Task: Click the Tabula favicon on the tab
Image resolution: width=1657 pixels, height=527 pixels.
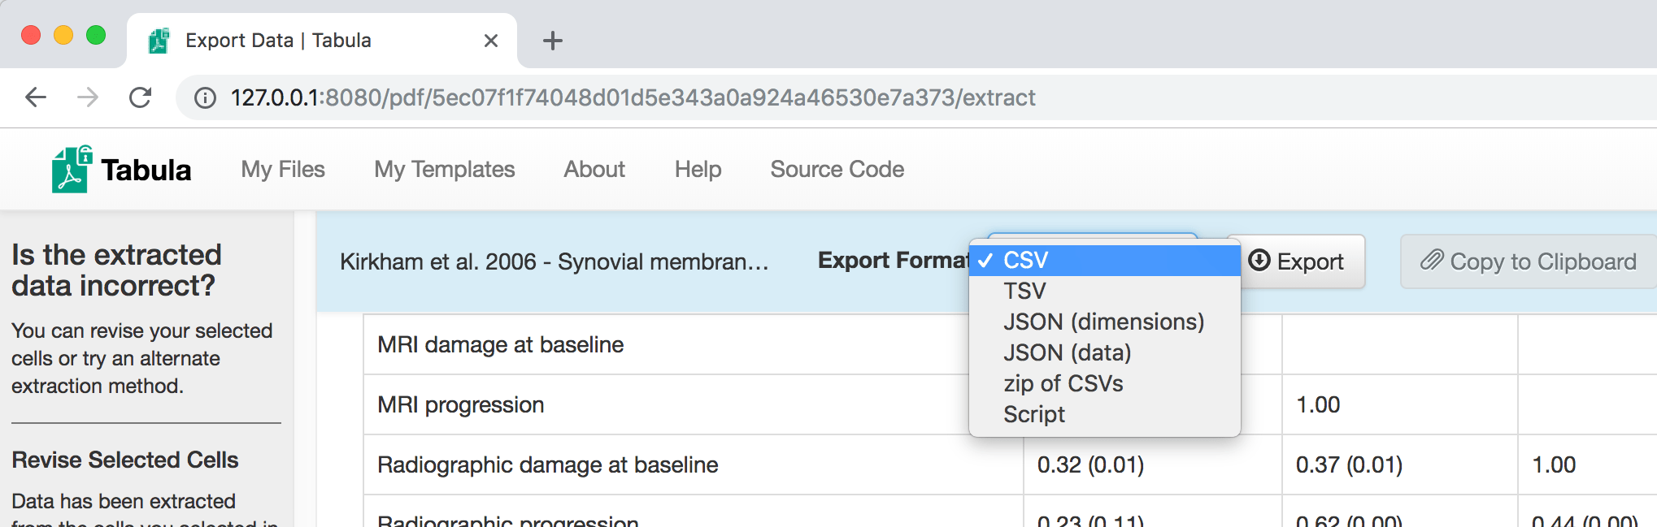Action: pos(159,41)
